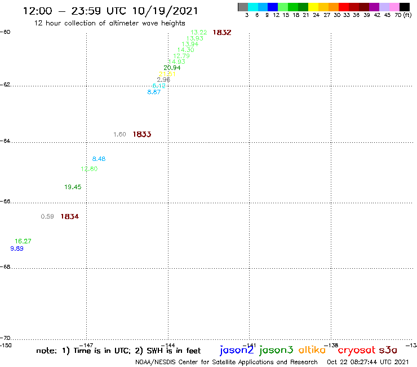Click the wave height value 13.22
Viewport: 417px width, 367px height.
coord(199,32)
